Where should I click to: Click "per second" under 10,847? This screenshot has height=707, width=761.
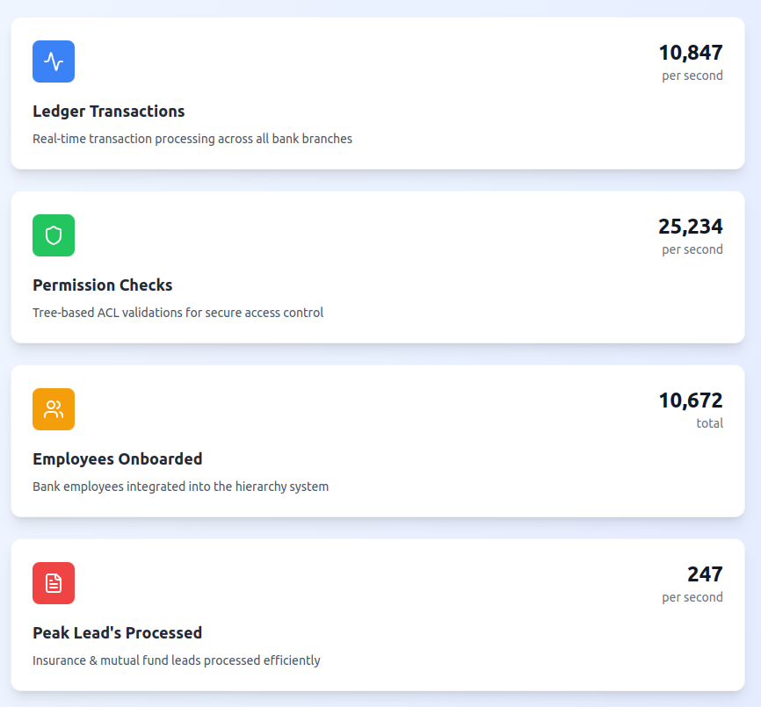coord(692,76)
